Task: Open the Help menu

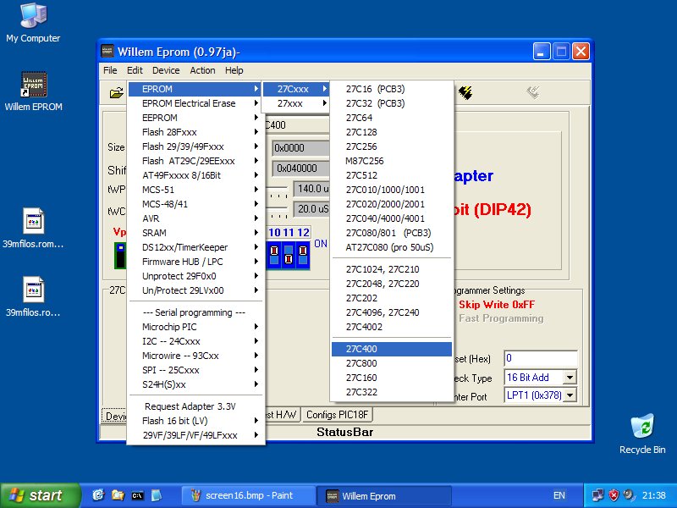Action: click(x=234, y=70)
